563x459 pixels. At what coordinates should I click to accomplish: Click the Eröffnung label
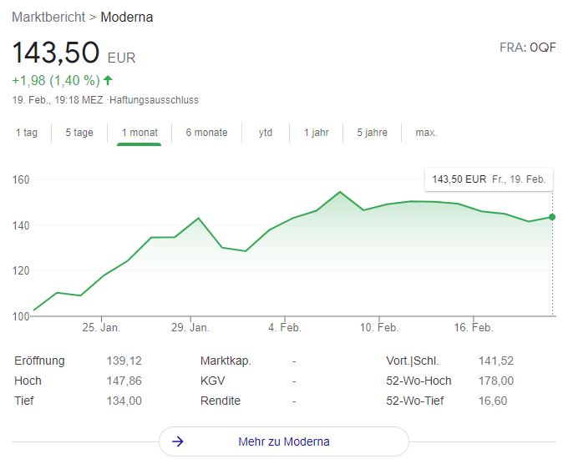pos(39,361)
